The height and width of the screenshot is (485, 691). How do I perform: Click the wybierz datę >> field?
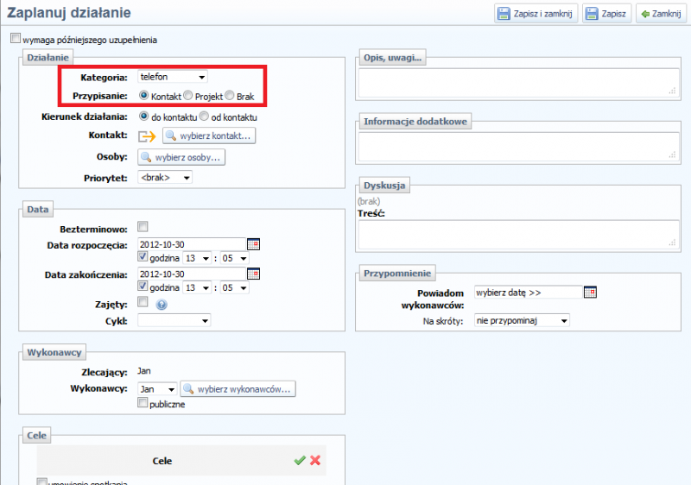click(x=529, y=293)
